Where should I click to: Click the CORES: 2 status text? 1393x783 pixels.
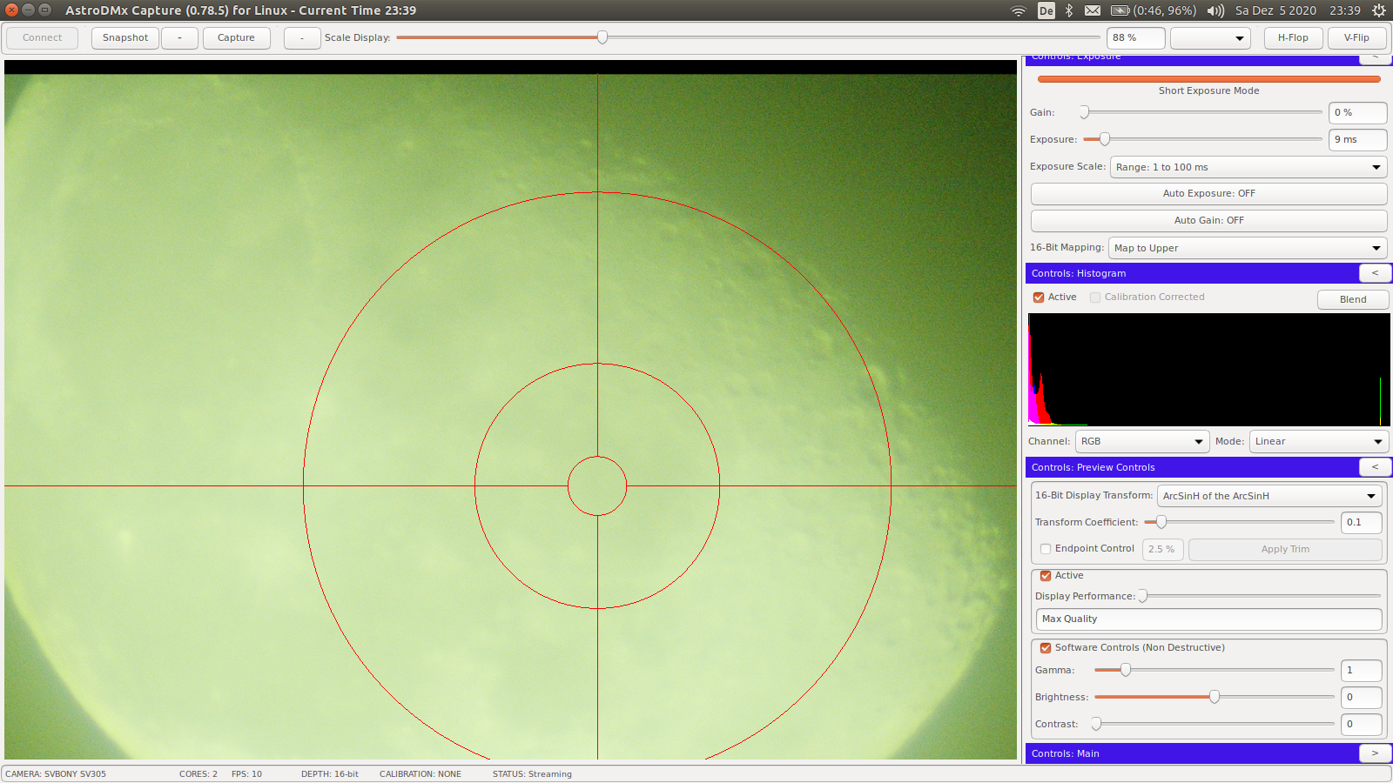click(x=199, y=774)
